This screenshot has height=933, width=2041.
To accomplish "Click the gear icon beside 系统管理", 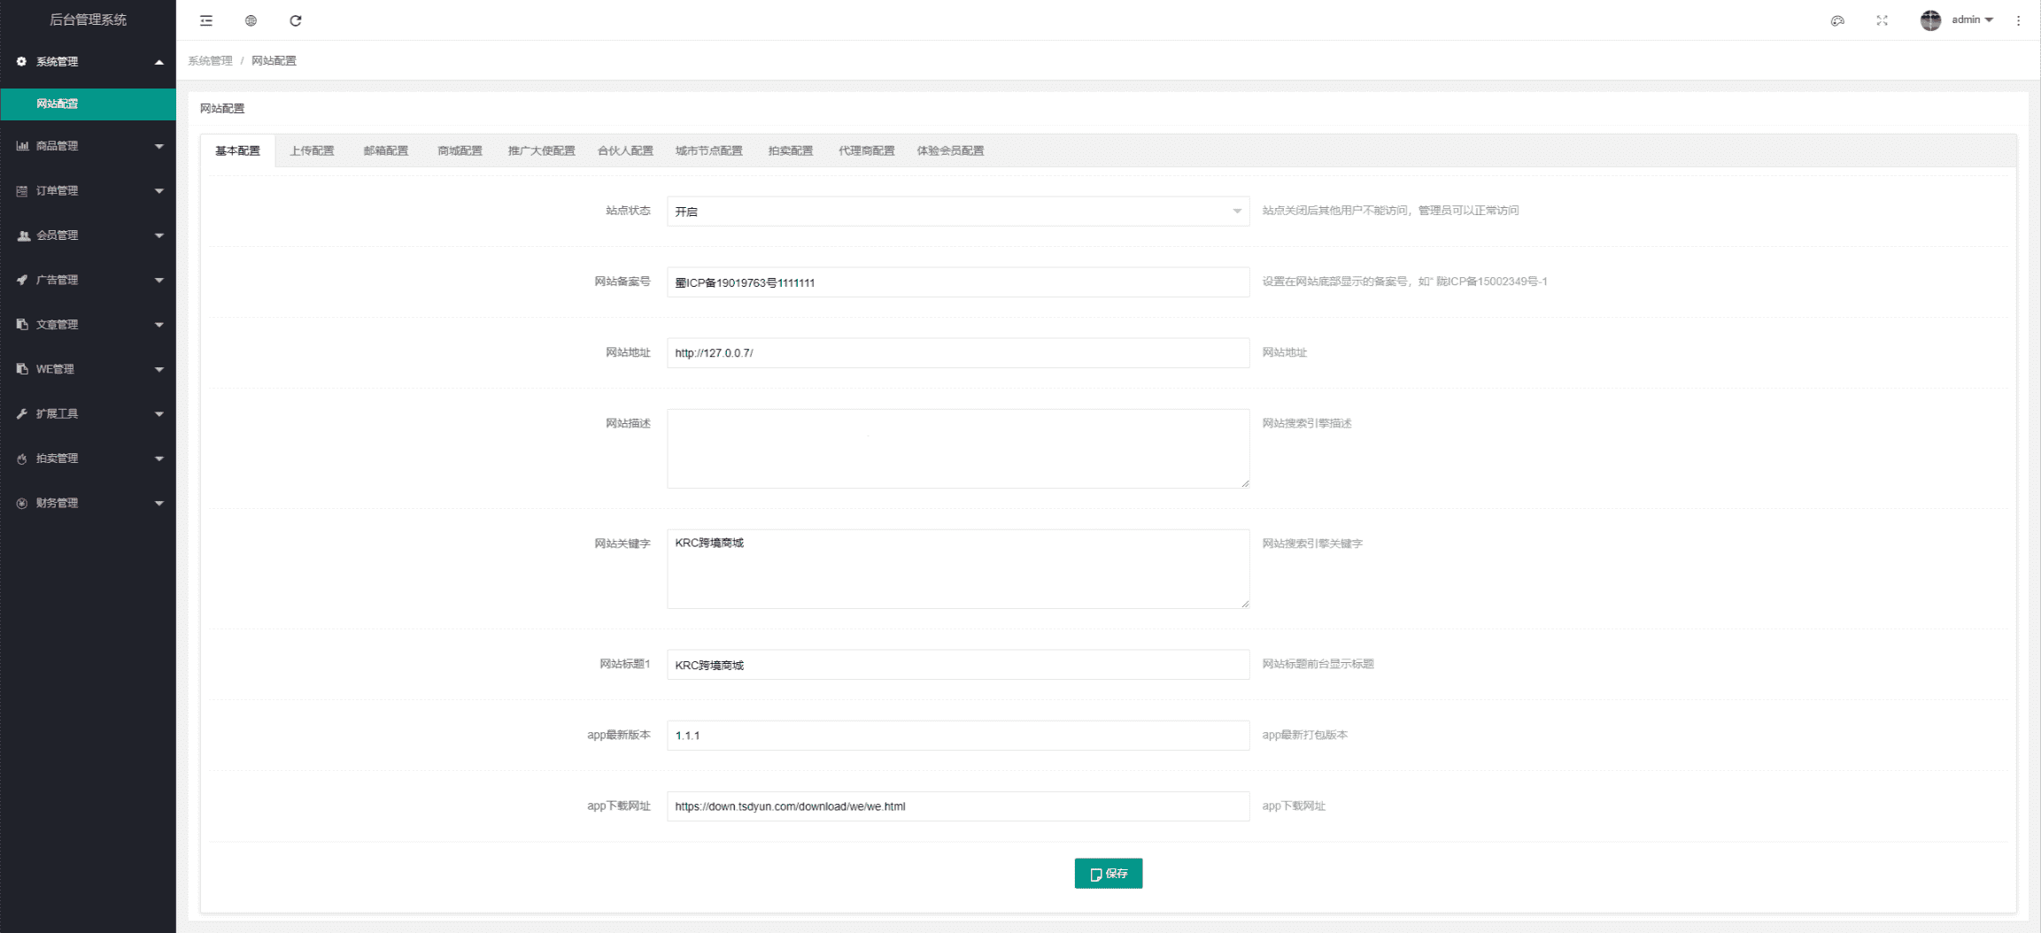I will (21, 61).
